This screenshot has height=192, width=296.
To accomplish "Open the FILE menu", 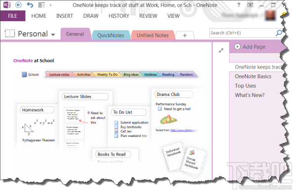I will pos(13,16).
